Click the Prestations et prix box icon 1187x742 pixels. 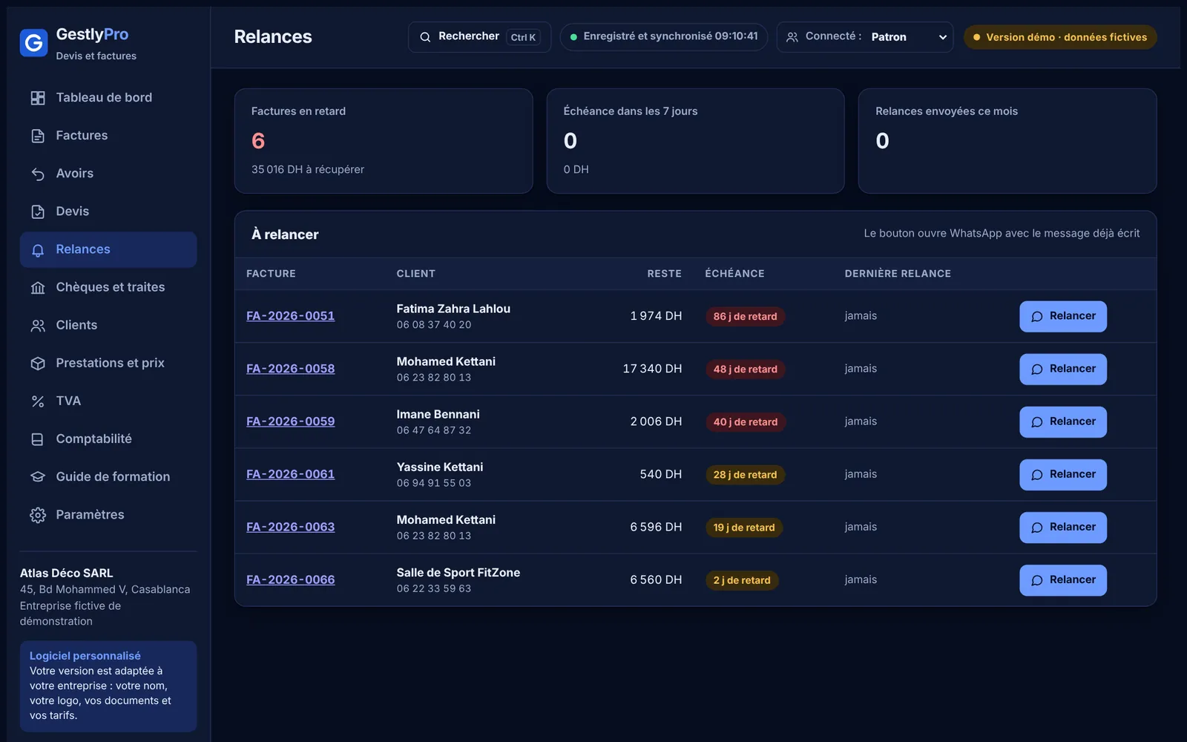[38, 364]
